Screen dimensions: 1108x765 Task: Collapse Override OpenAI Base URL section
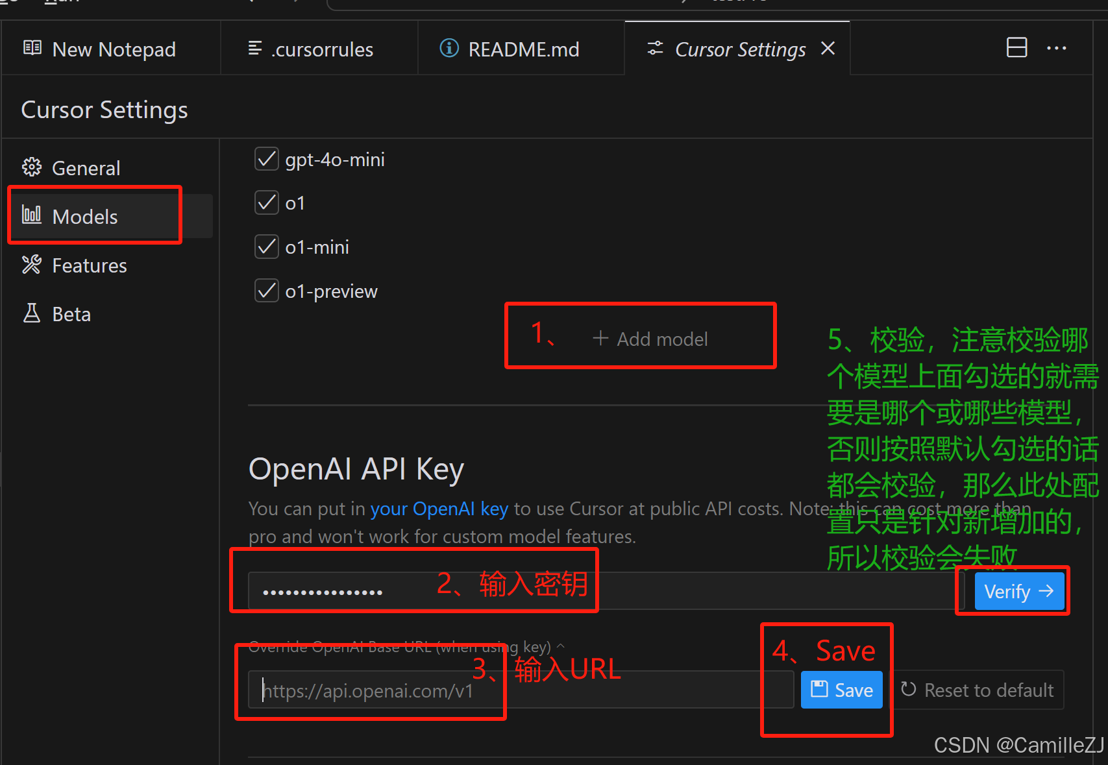point(407,647)
